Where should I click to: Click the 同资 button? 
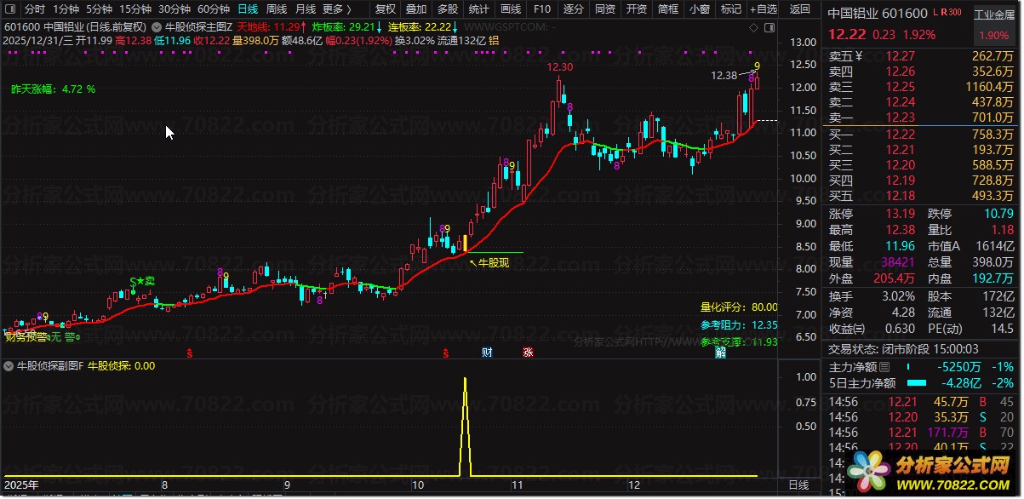[x=605, y=9]
